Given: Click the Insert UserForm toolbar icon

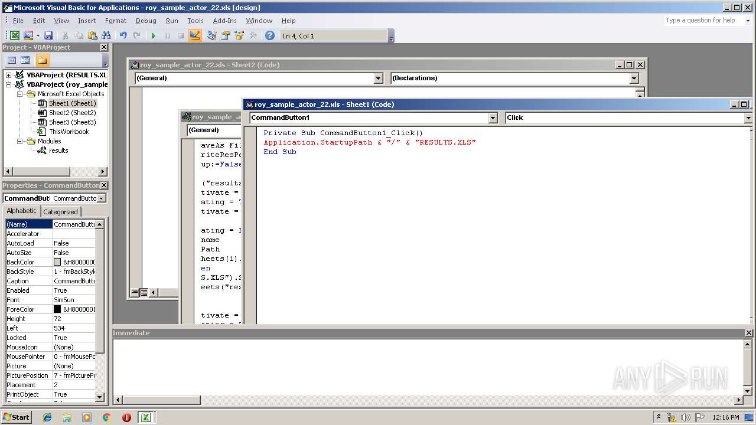Looking at the screenshot, I should (28, 36).
